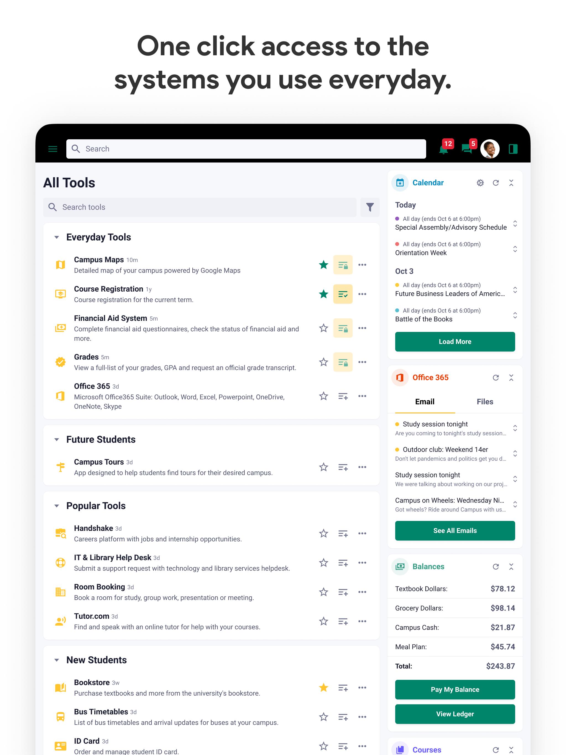Click Campus Maps locked list icon

(x=343, y=265)
